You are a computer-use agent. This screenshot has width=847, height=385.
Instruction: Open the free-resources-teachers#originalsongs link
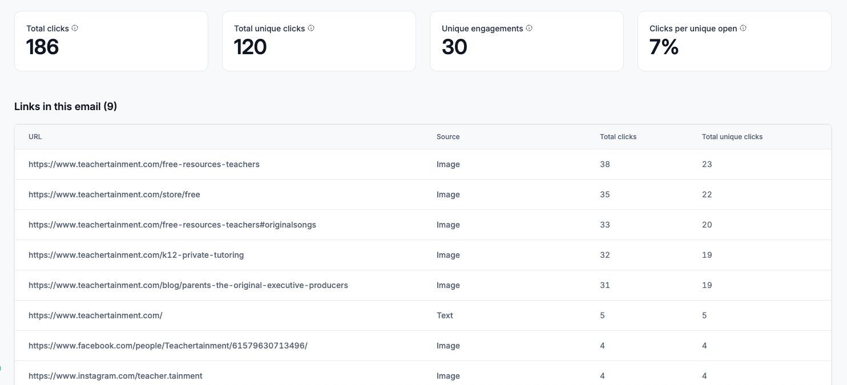[x=172, y=225]
